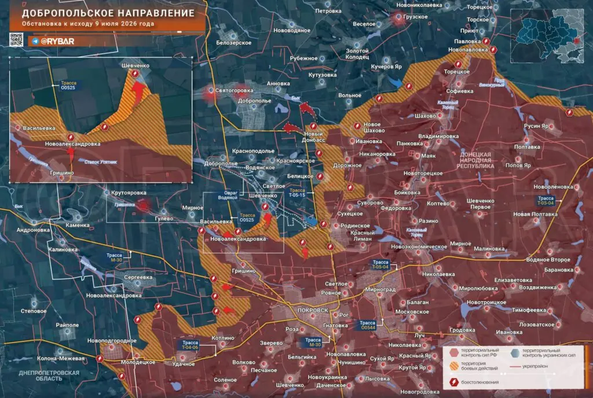Click the QR code beside the RYBAR handle

coord(16,40)
